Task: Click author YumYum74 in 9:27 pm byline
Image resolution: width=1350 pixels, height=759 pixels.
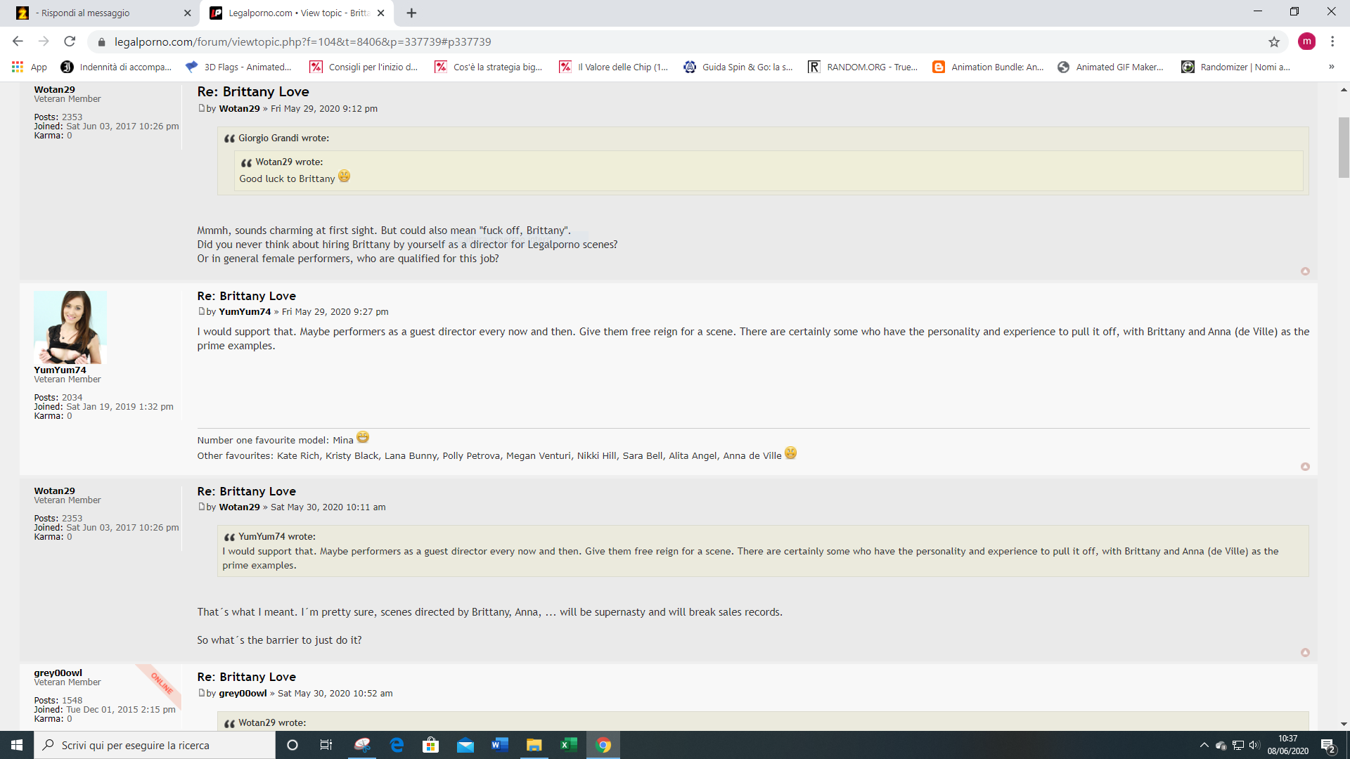Action: coord(245,311)
